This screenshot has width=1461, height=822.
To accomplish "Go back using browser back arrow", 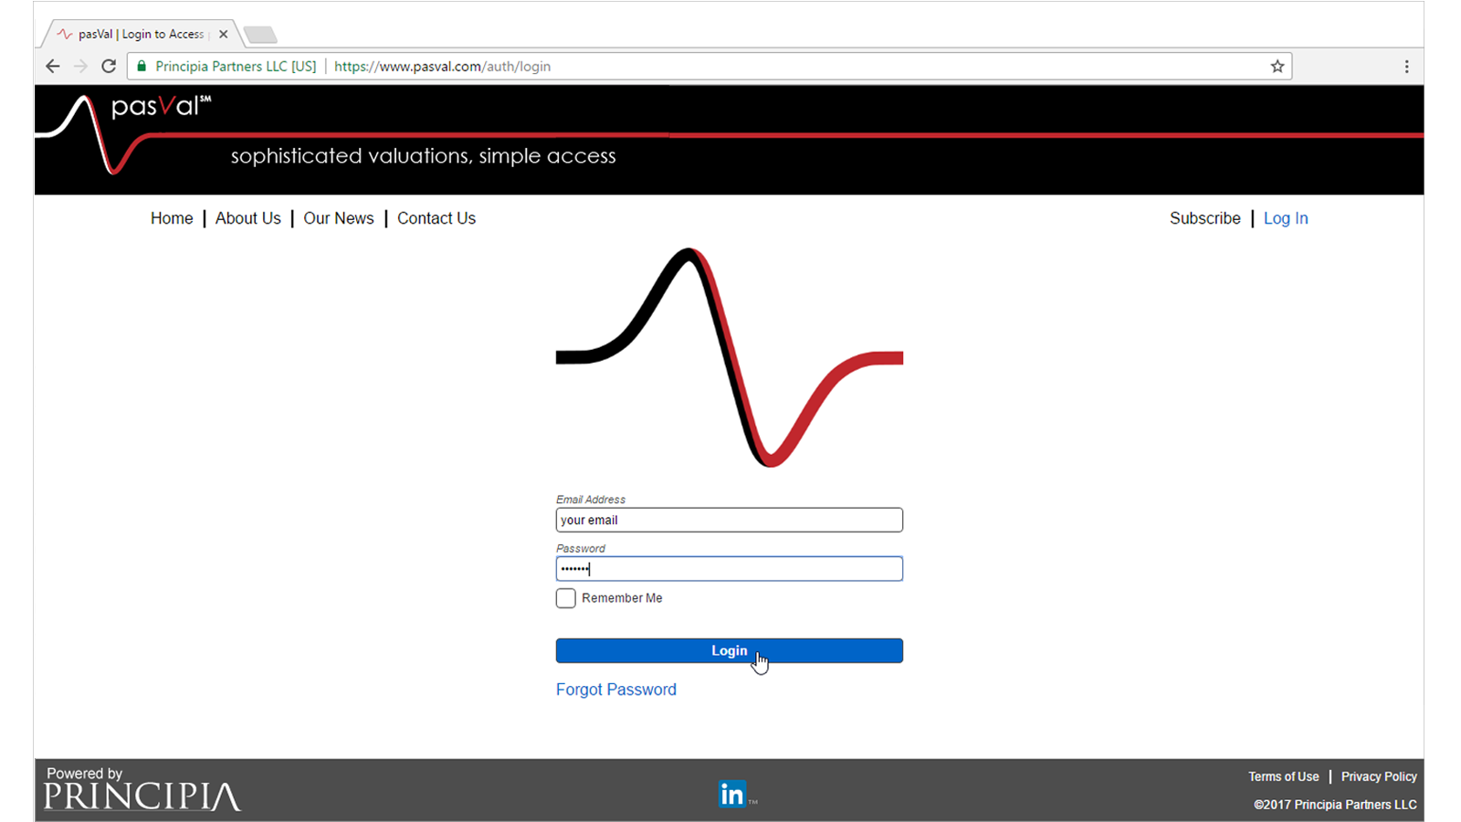I will click(52, 66).
